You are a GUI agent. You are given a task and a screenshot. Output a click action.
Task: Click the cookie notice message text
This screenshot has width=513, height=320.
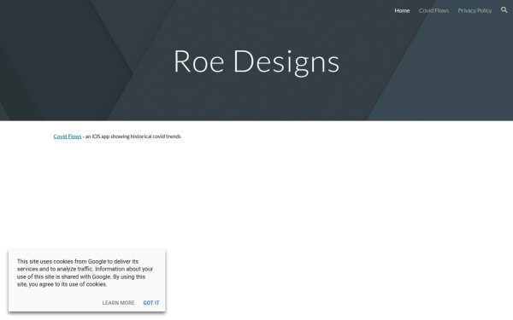(x=85, y=273)
